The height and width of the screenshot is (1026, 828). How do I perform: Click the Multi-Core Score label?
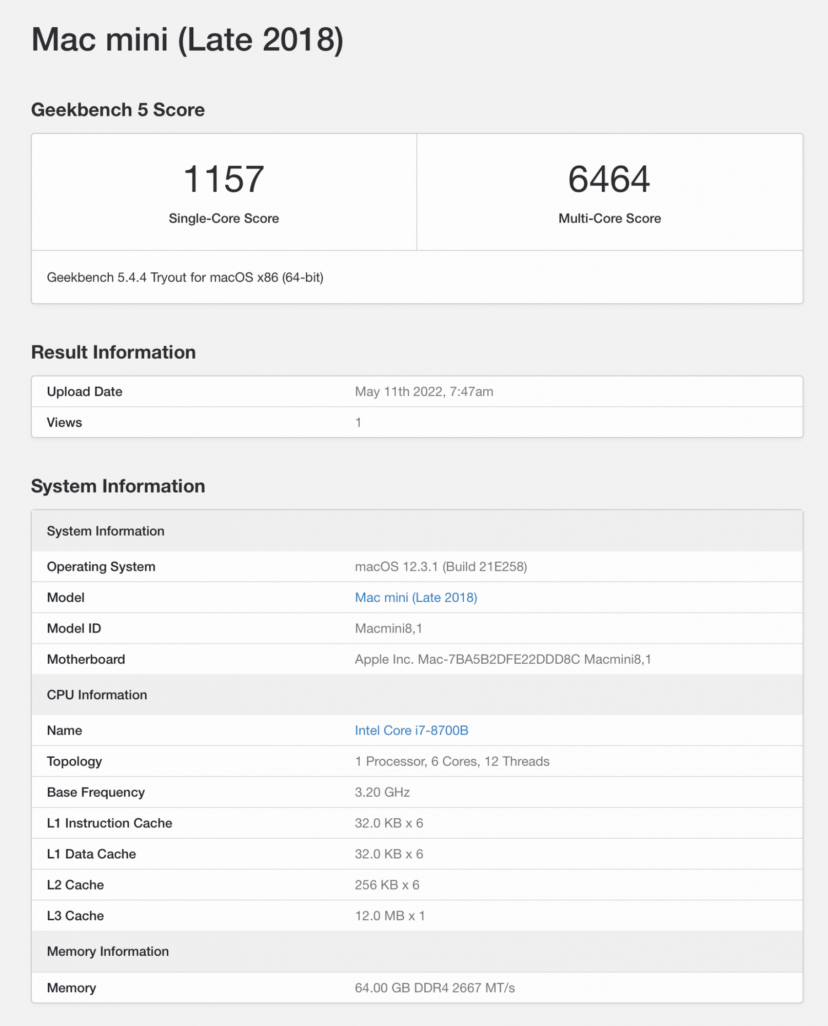point(609,219)
